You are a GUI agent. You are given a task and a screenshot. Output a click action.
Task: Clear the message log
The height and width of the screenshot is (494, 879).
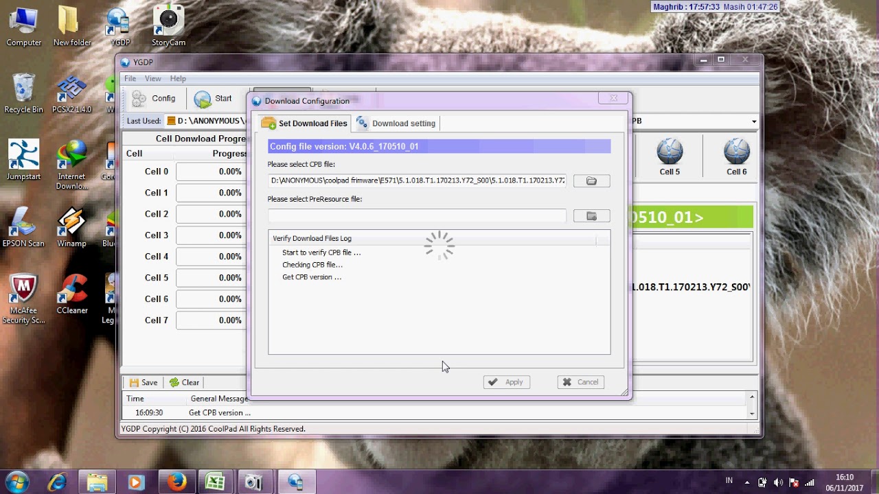tap(184, 383)
